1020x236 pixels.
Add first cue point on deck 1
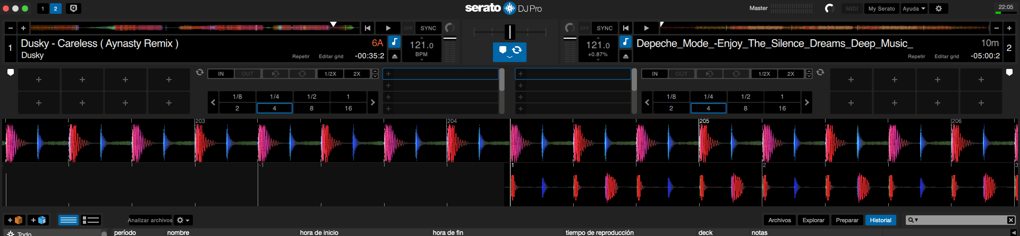coord(39,80)
